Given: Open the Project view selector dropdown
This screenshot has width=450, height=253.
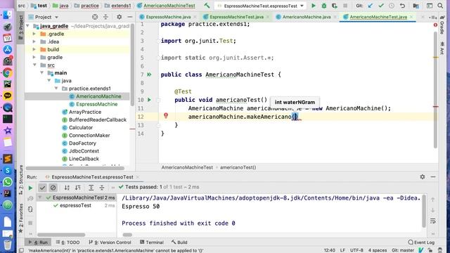Looking at the screenshot, I should click(x=56, y=17).
